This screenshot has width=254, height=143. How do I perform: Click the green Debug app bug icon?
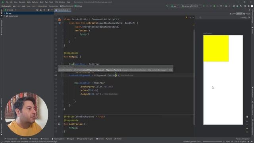pos(214,6)
